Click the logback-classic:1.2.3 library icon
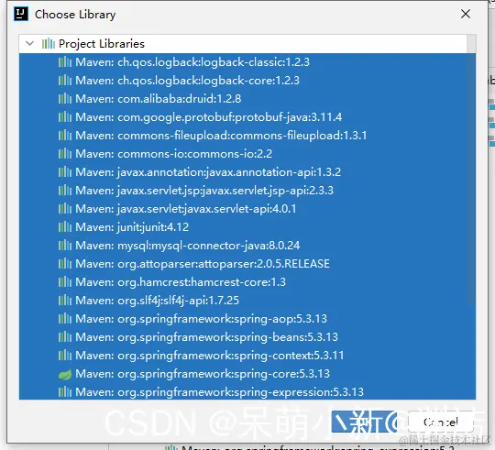 (x=65, y=62)
